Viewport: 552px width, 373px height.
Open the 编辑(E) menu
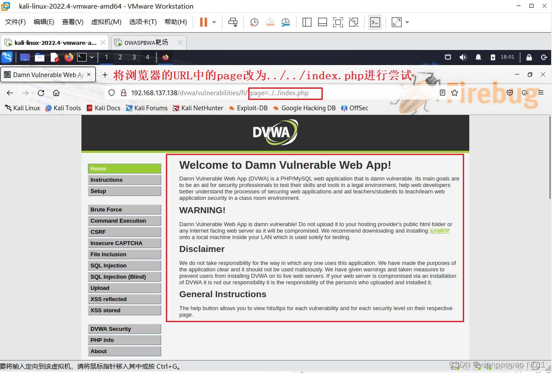tap(44, 22)
